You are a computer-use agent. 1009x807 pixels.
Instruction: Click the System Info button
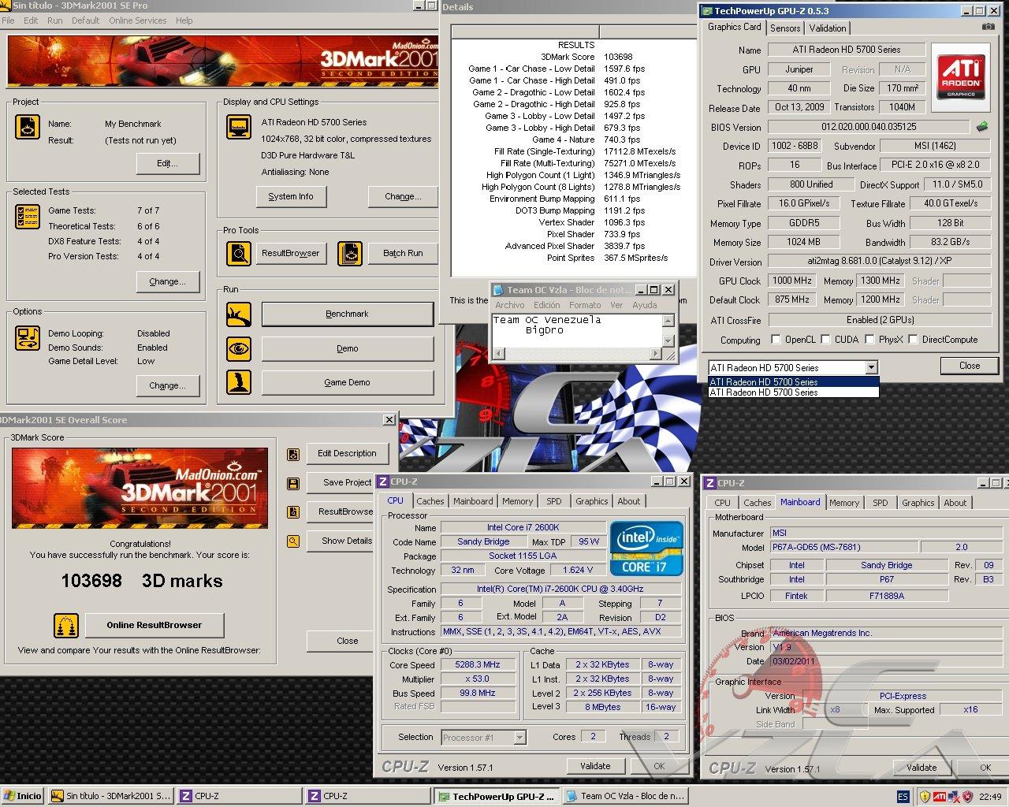click(291, 196)
